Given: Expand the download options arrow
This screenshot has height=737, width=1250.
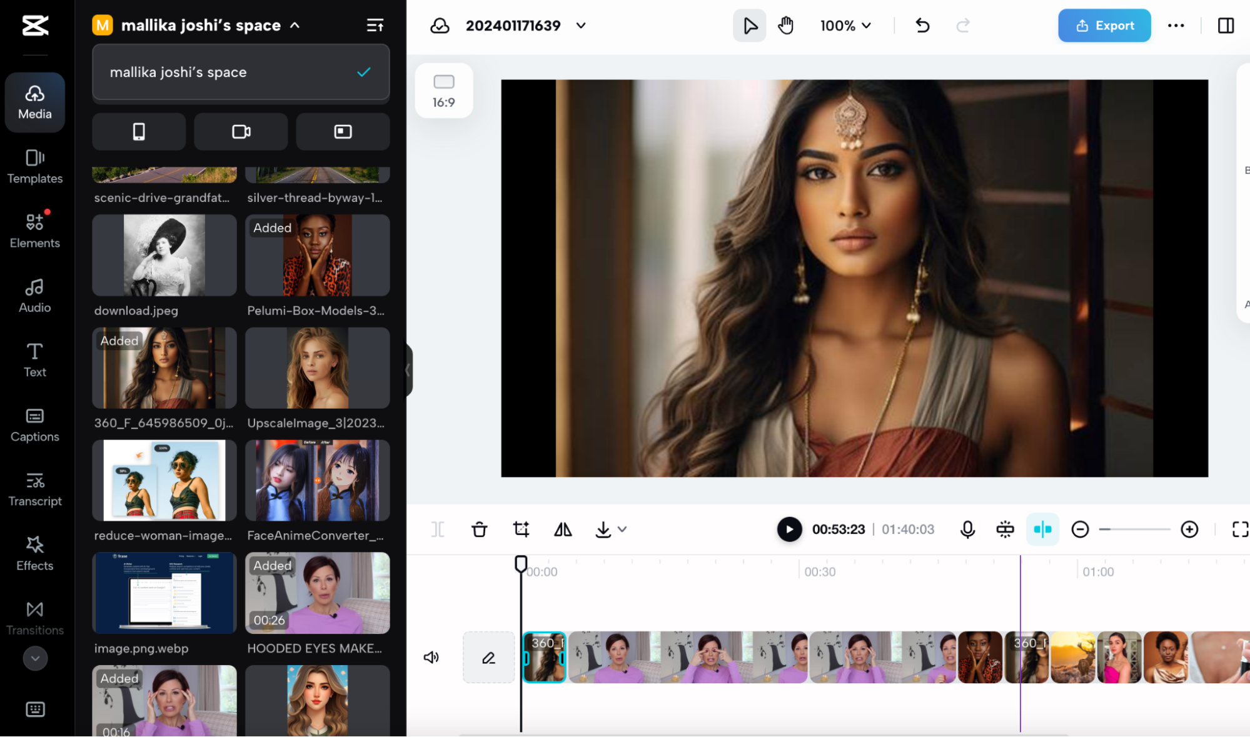Looking at the screenshot, I should [622, 529].
